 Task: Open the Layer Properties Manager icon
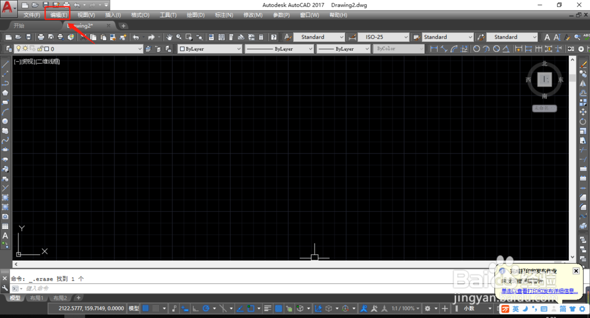[x=8, y=48]
